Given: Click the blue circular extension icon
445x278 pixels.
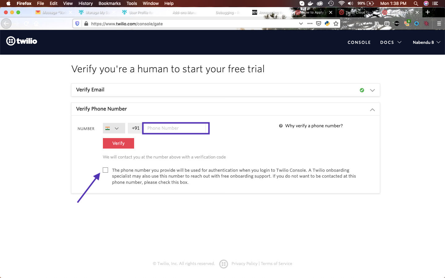Looking at the screenshot, I should point(417,23).
